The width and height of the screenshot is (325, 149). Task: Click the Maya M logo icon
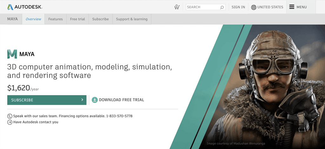coord(12,54)
